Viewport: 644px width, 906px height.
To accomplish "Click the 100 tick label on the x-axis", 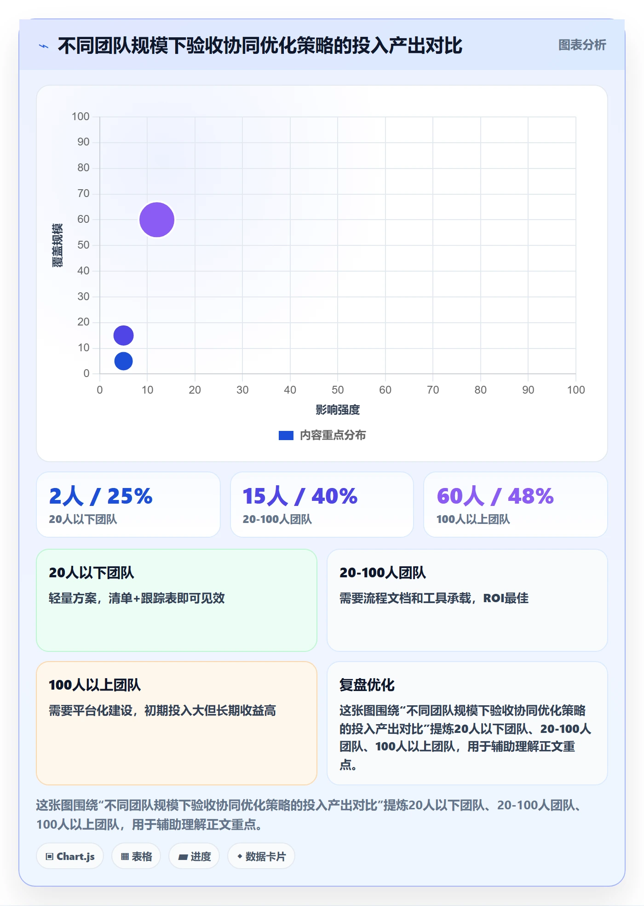I will 576,390.
